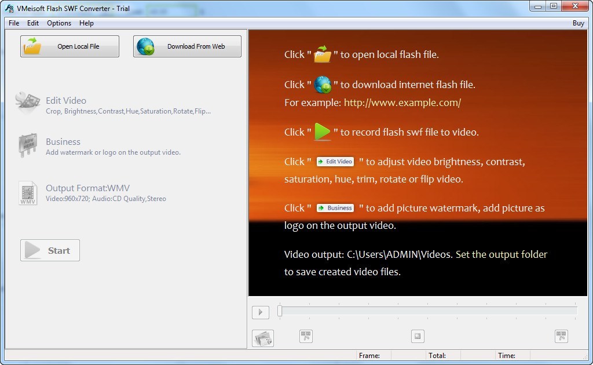Click the 'Set the output folder' link
This screenshot has height=365, width=593.
point(501,254)
